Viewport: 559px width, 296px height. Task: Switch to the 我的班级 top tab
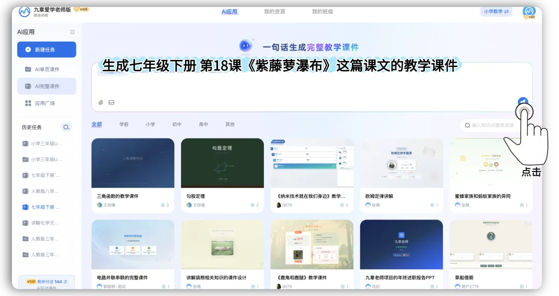(322, 12)
